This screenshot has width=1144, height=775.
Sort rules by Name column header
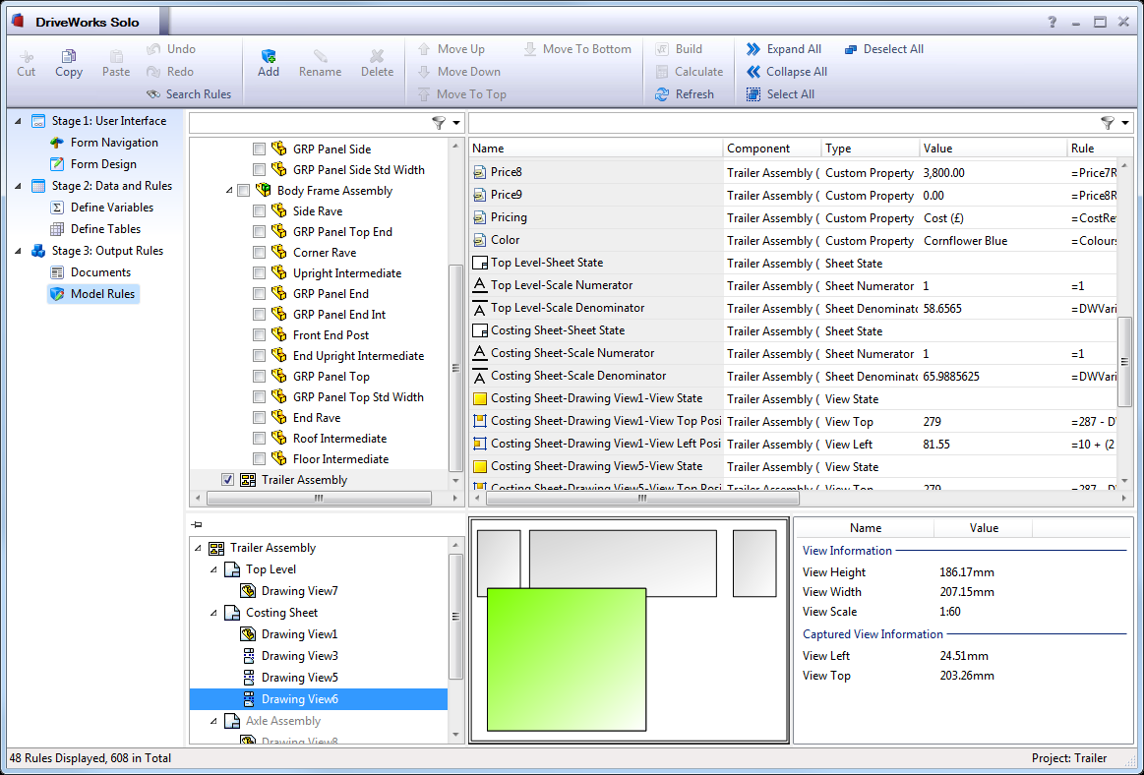[x=595, y=149]
